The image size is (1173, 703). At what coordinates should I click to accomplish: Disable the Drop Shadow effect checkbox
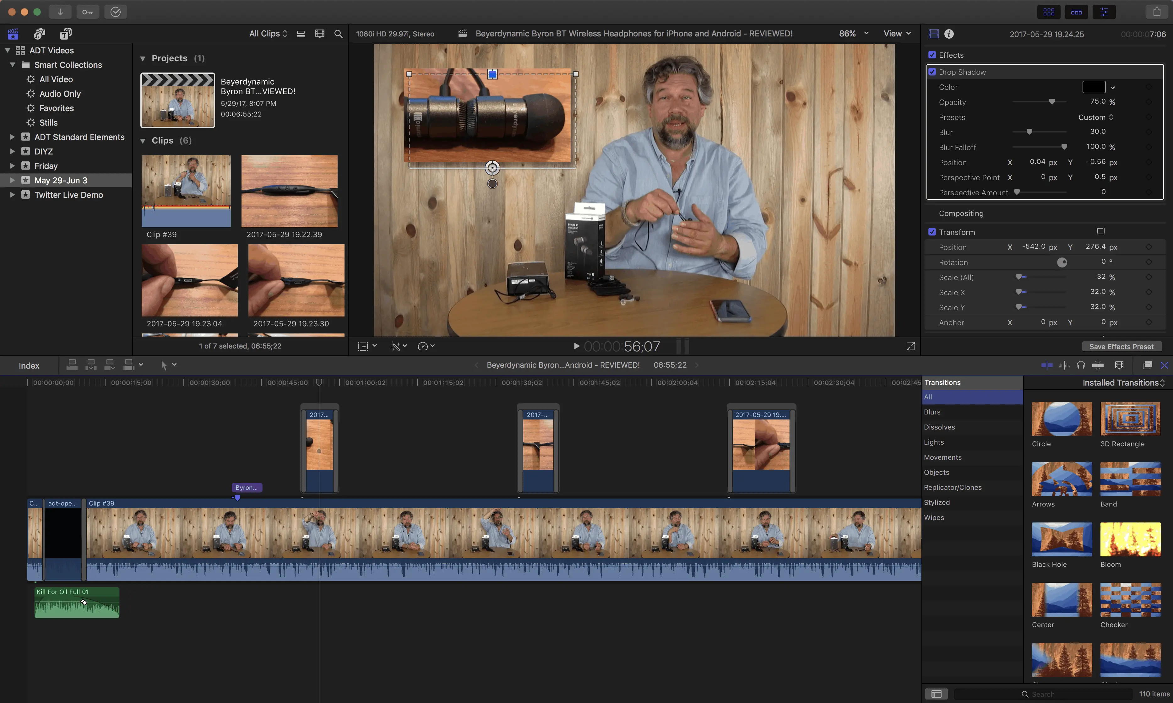tap(932, 72)
